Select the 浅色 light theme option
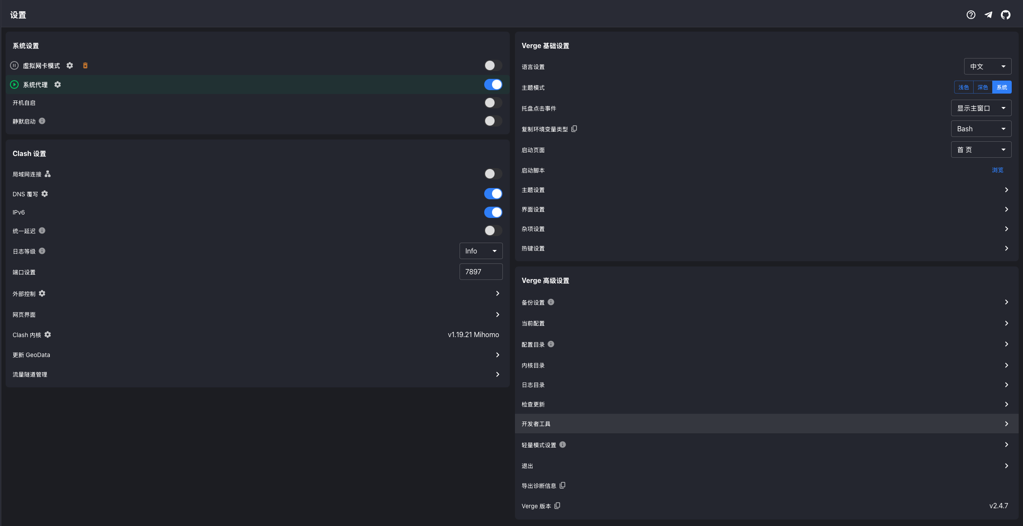Screen dimensions: 1023x526 (x=963, y=87)
